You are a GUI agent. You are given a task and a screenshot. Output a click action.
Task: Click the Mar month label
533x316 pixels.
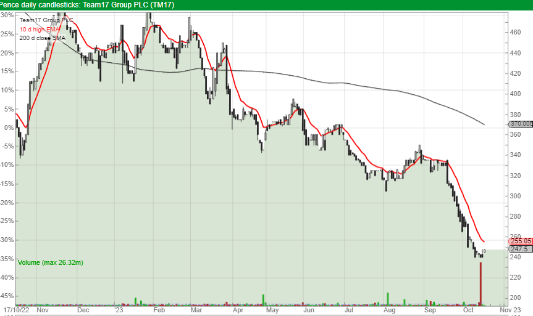point(196,310)
